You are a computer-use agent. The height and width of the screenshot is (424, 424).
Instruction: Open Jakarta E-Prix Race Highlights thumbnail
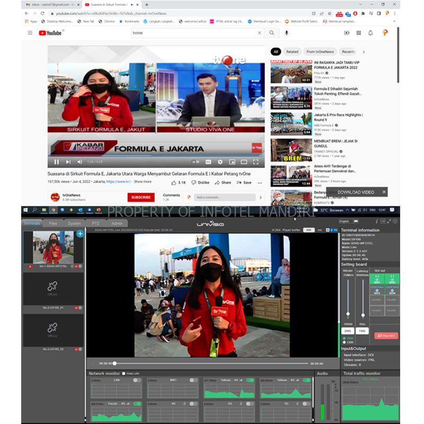(x=291, y=124)
